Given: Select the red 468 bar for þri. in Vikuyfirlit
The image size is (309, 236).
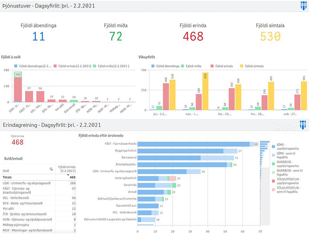Looking at the screenshot, I should tap(166, 96).
